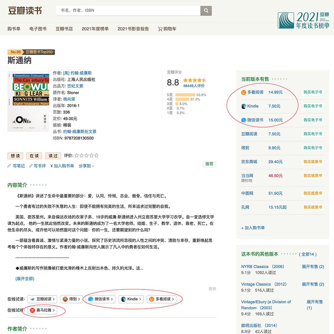Expand 展开有售 for NYRB Classics 2006
This screenshot has width=334, height=334.
click(313, 267)
